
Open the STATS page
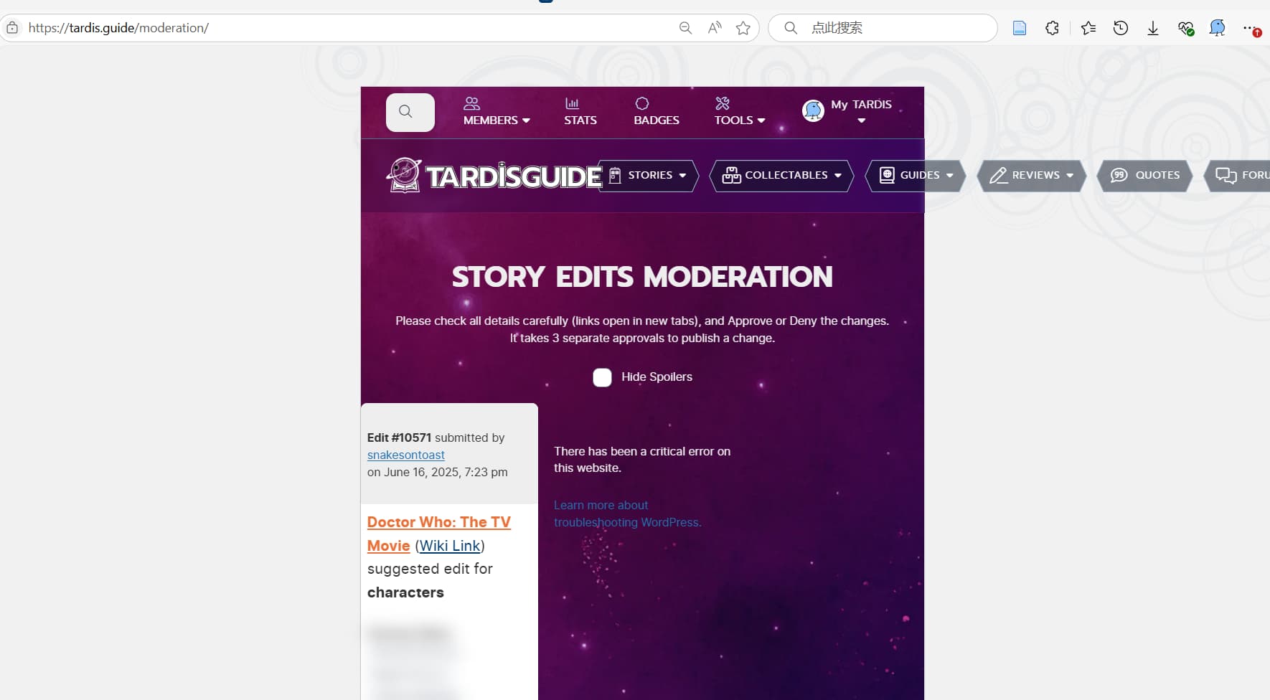point(580,112)
